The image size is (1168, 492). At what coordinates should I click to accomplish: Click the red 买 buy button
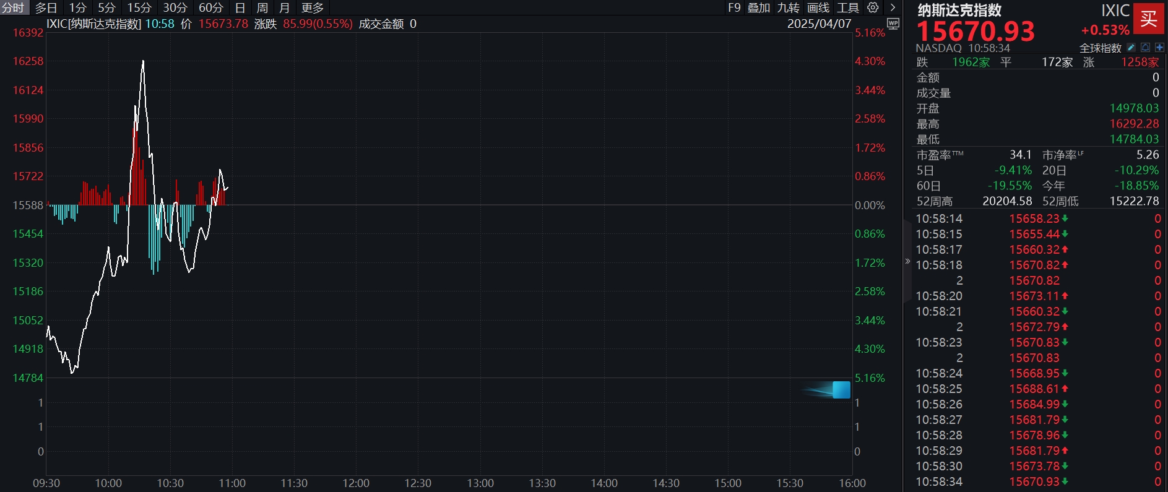1149,19
